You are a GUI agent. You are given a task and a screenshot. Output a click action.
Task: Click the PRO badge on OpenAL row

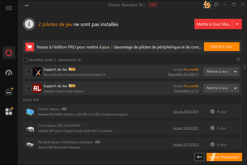[x=72, y=86]
